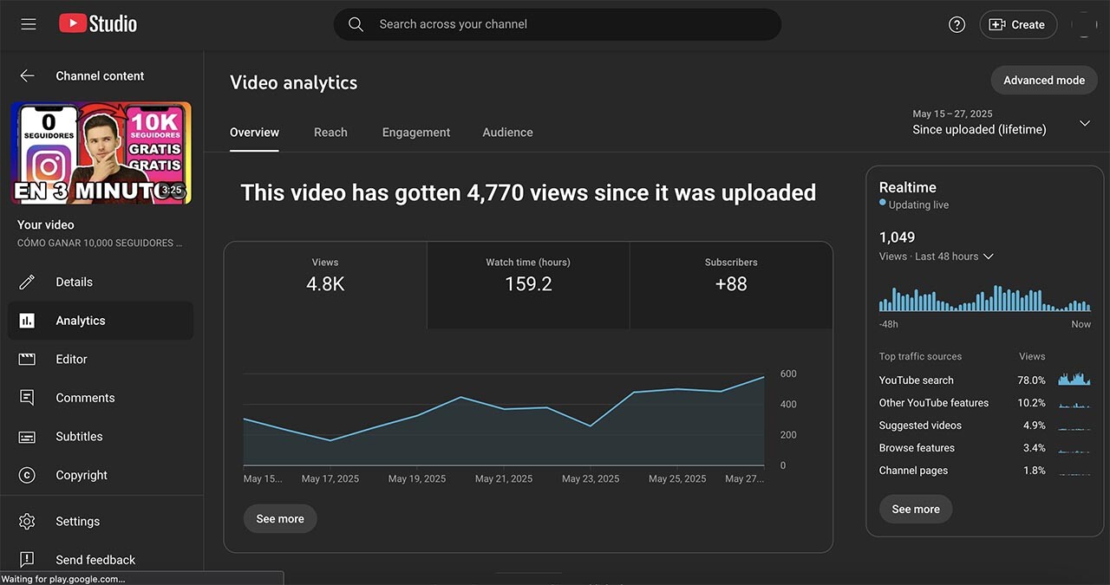Click the YouTube Studio logo
1110x585 pixels.
coord(98,24)
